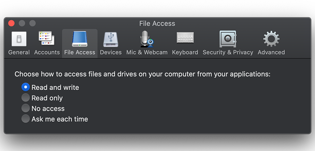The width and height of the screenshot is (315, 151).
Task: Click the microphone and webcam icon
Action: click(x=147, y=39)
